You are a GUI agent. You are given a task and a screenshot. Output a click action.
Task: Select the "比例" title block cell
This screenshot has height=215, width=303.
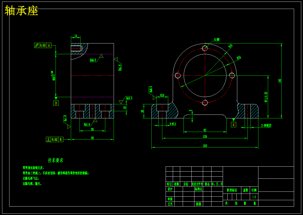point(254,190)
